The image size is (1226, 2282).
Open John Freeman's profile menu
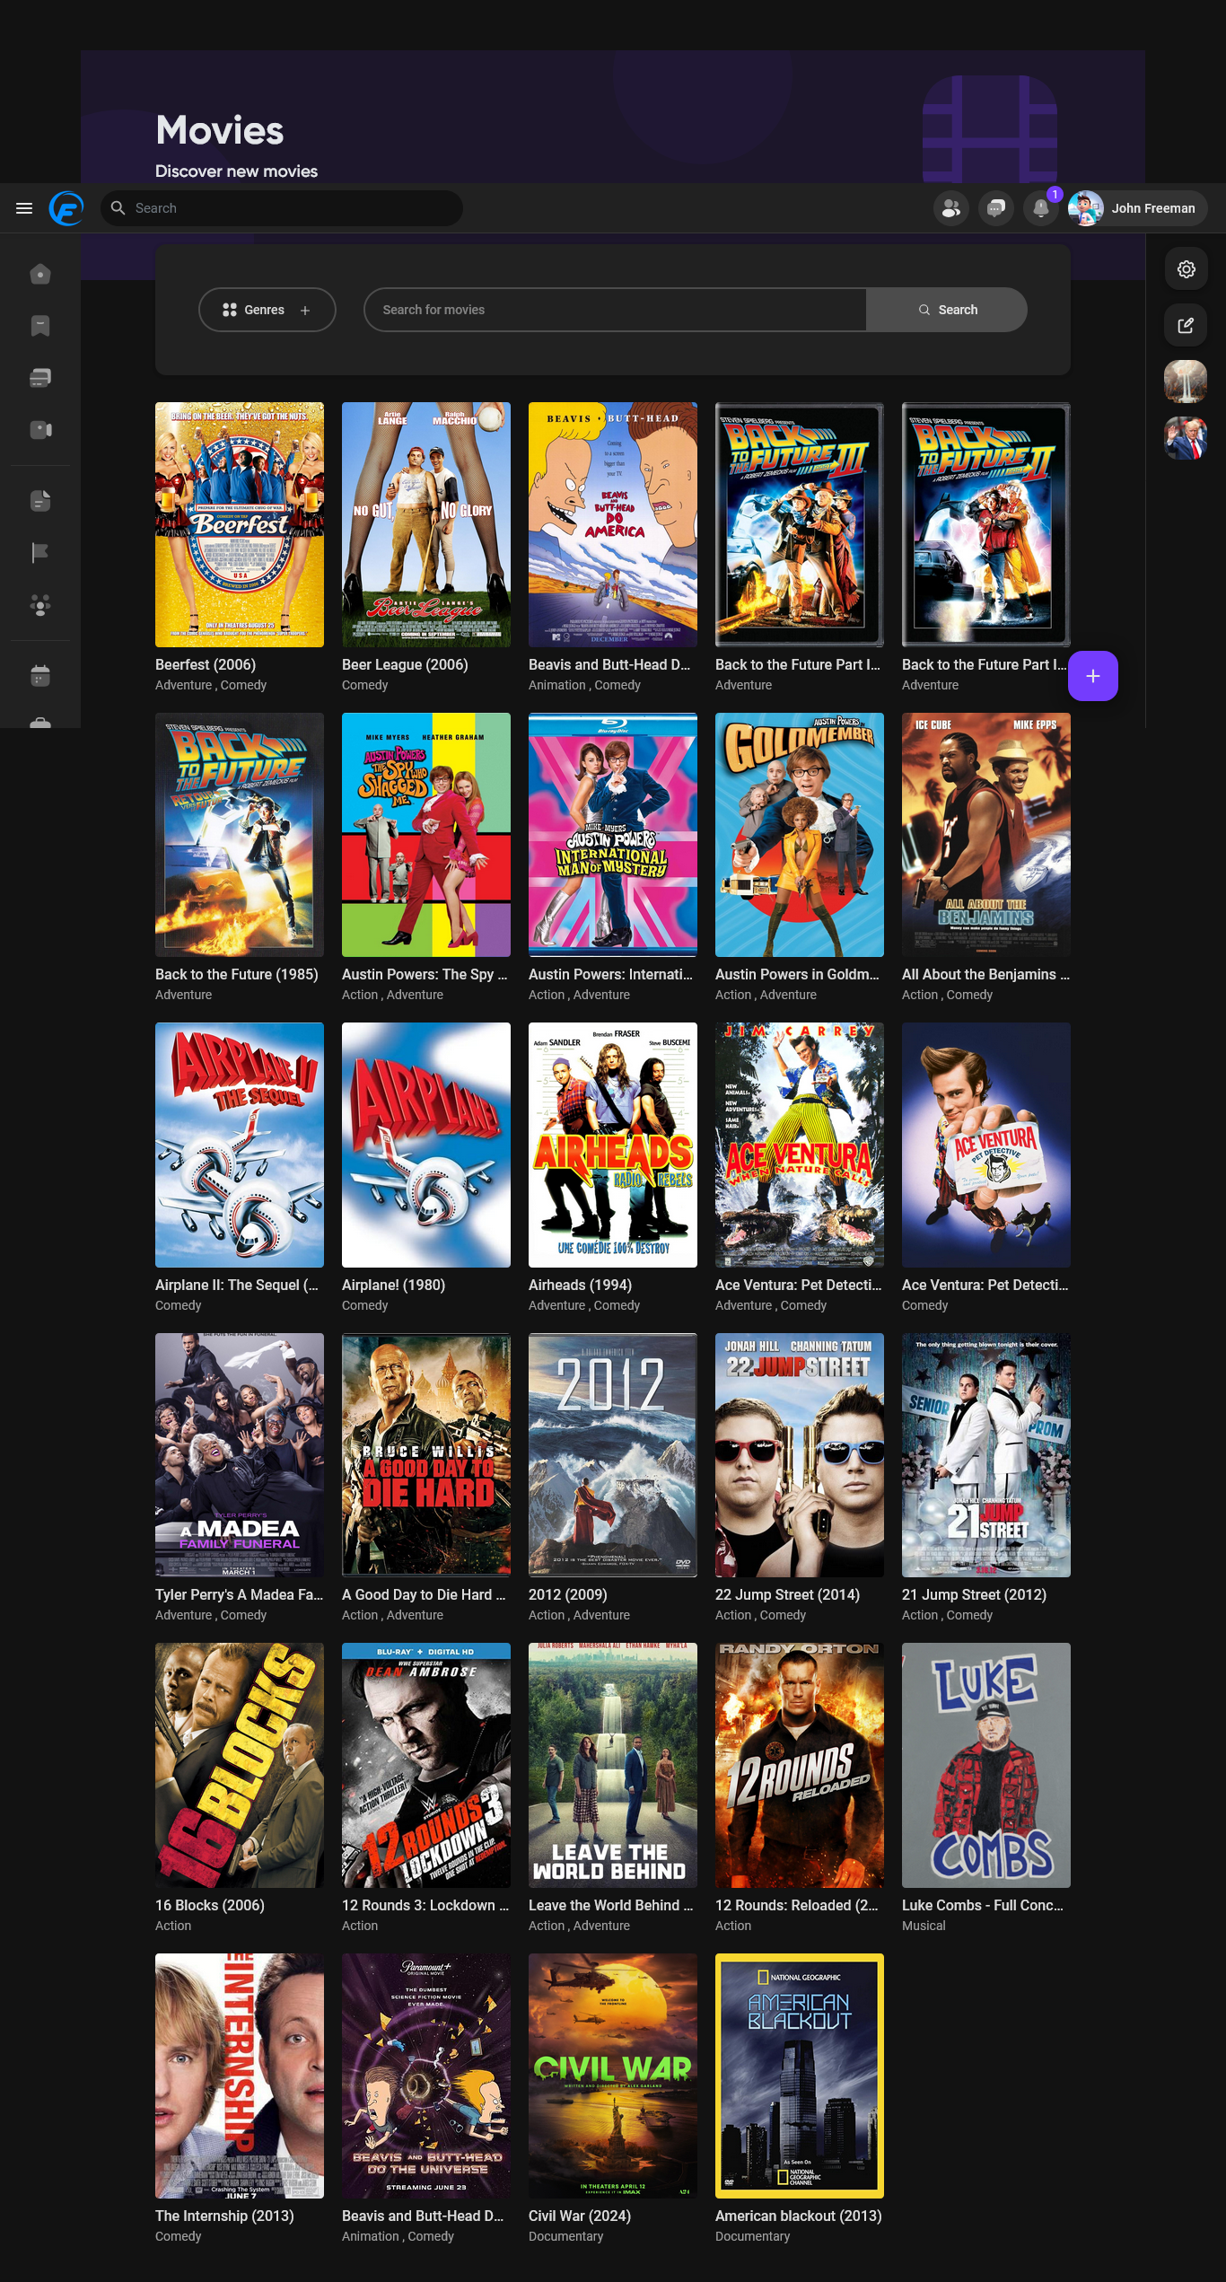[x=1136, y=208]
